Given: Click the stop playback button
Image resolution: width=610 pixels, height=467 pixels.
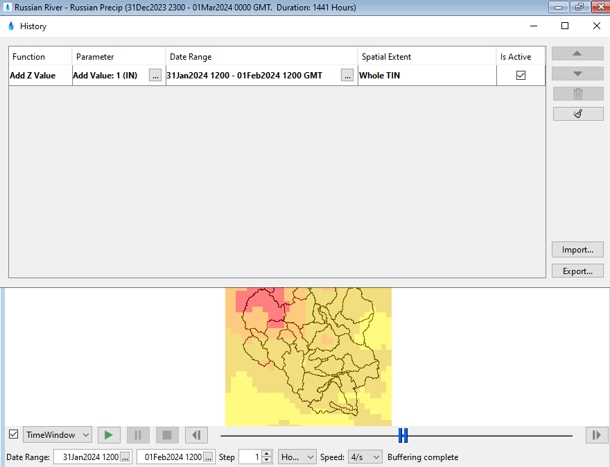Looking at the screenshot, I should [x=167, y=434].
